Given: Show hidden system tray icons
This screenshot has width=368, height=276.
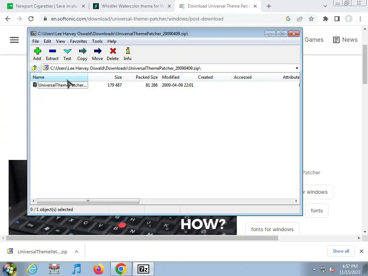Looking at the screenshot, I should coord(314,270).
